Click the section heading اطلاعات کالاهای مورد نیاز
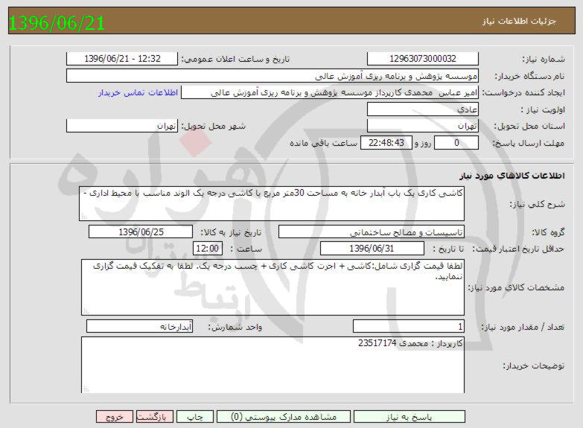Viewport: 583px width, 428px height. [512, 176]
